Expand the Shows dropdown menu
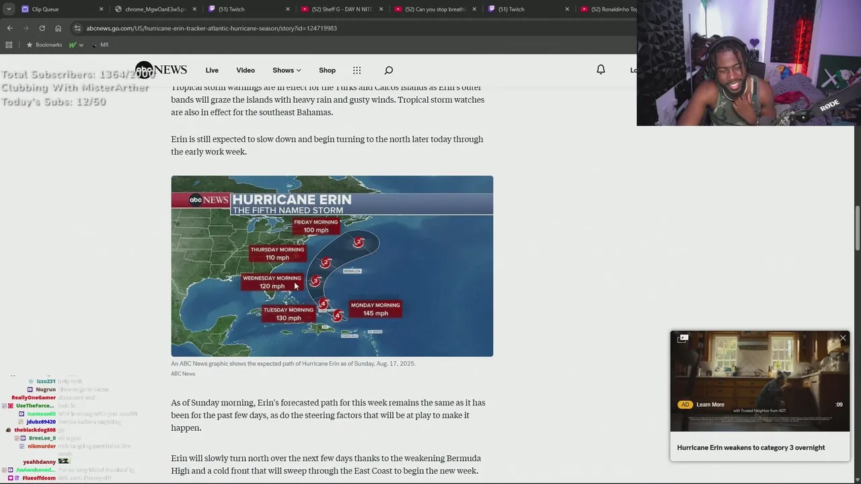The height and width of the screenshot is (484, 861). coord(287,71)
